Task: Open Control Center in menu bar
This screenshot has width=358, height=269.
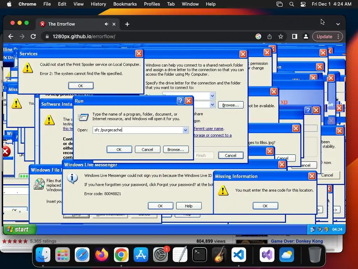Action: coord(303,4)
